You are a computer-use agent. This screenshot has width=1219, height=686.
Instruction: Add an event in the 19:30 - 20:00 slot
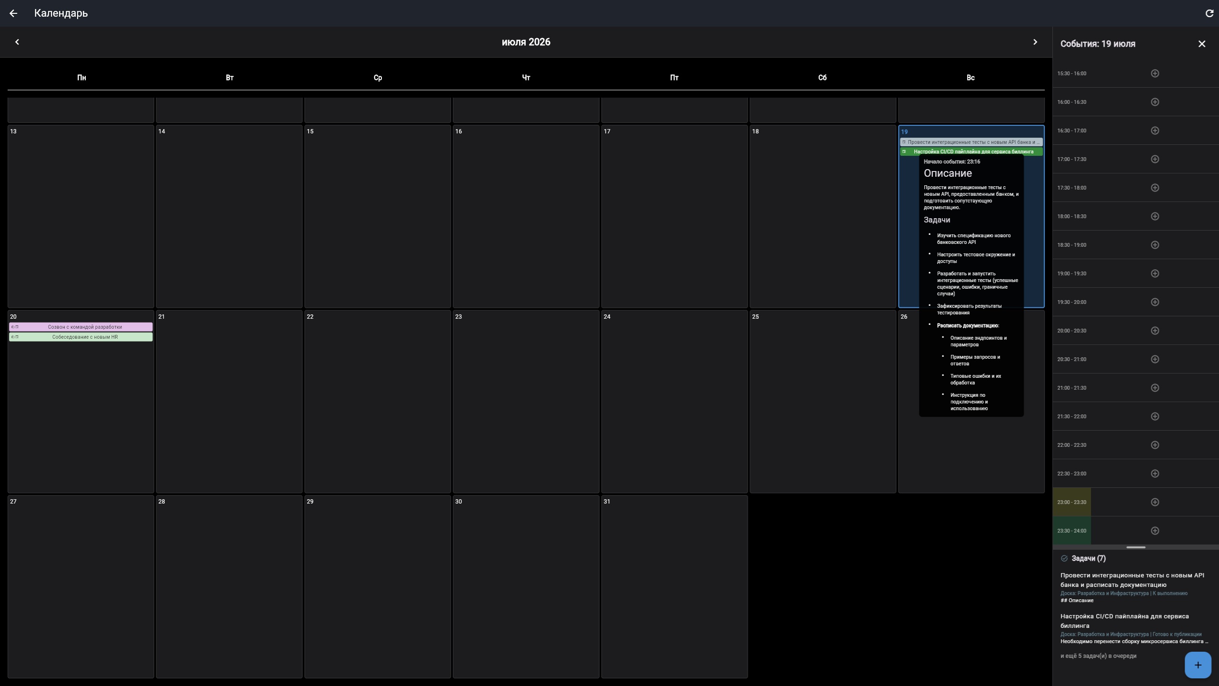[x=1155, y=302]
